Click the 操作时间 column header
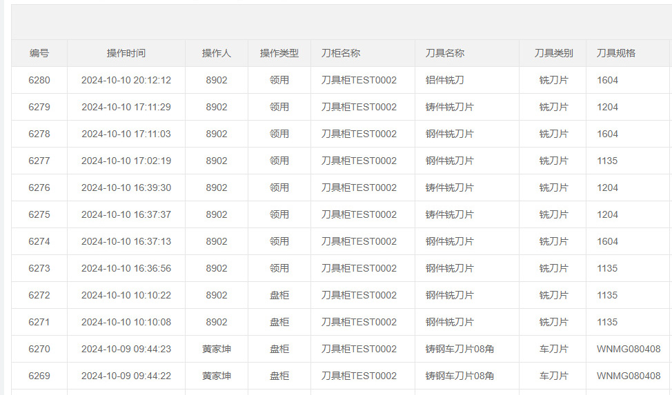The image size is (672, 395). [x=126, y=53]
